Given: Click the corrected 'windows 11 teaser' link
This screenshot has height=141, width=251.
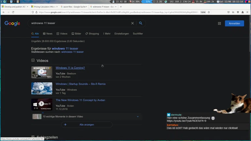Looking at the screenshot, I should pos(65,48).
